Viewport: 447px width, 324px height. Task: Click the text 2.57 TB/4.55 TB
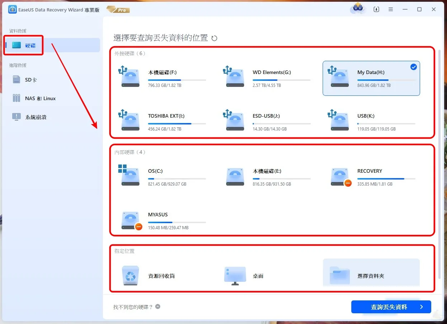coord(267,85)
